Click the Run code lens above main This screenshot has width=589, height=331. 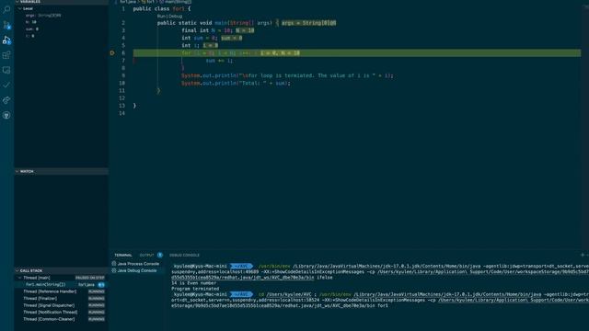coord(161,17)
